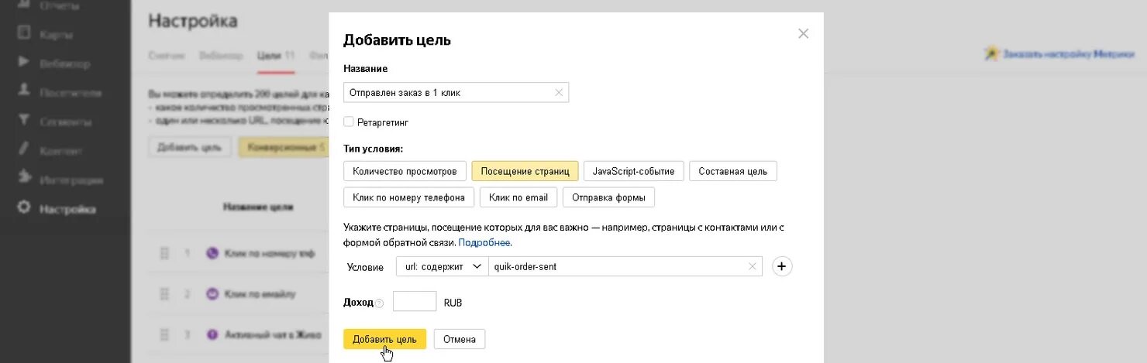
Task: Focus the Доход amount input field
Action: tap(415, 302)
